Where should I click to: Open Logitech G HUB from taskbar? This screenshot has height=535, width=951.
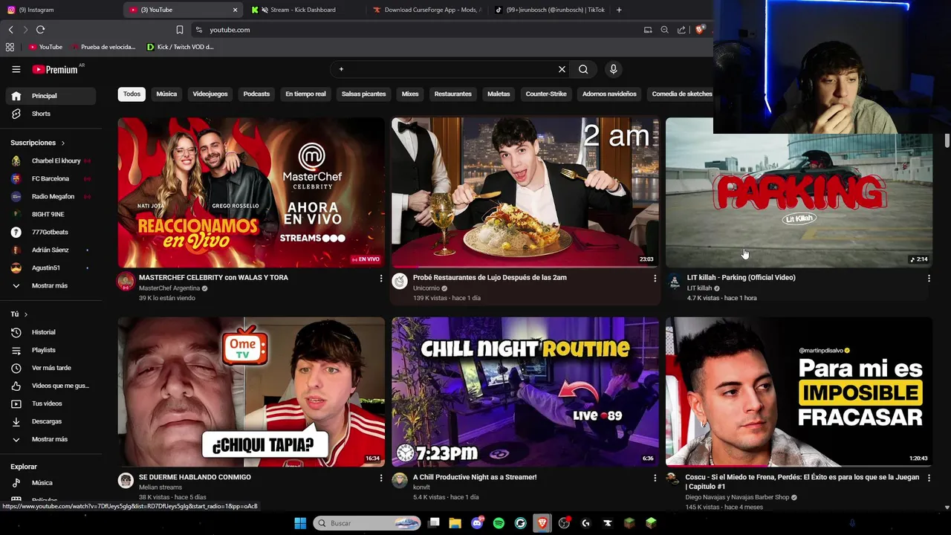click(585, 523)
